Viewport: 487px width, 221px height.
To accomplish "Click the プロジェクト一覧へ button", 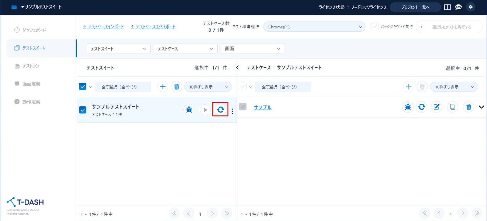I will point(415,7).
